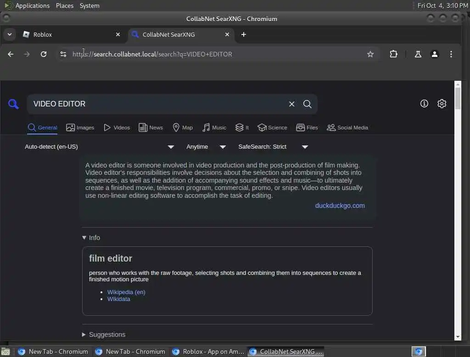Viewport: 470px width, 357px height.
Task: Click the page vertical scrollbar thumb
Action: point(458,99)
